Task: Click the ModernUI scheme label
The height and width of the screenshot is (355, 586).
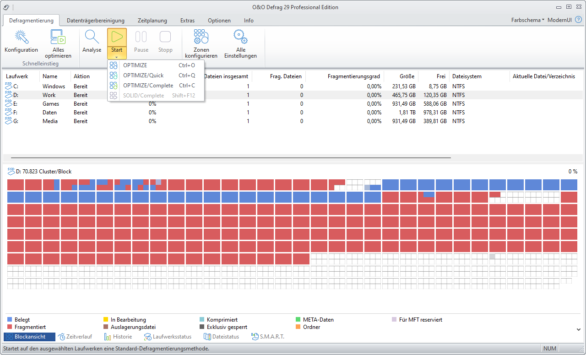Action: pyautogui.click(x=559, y=20)
